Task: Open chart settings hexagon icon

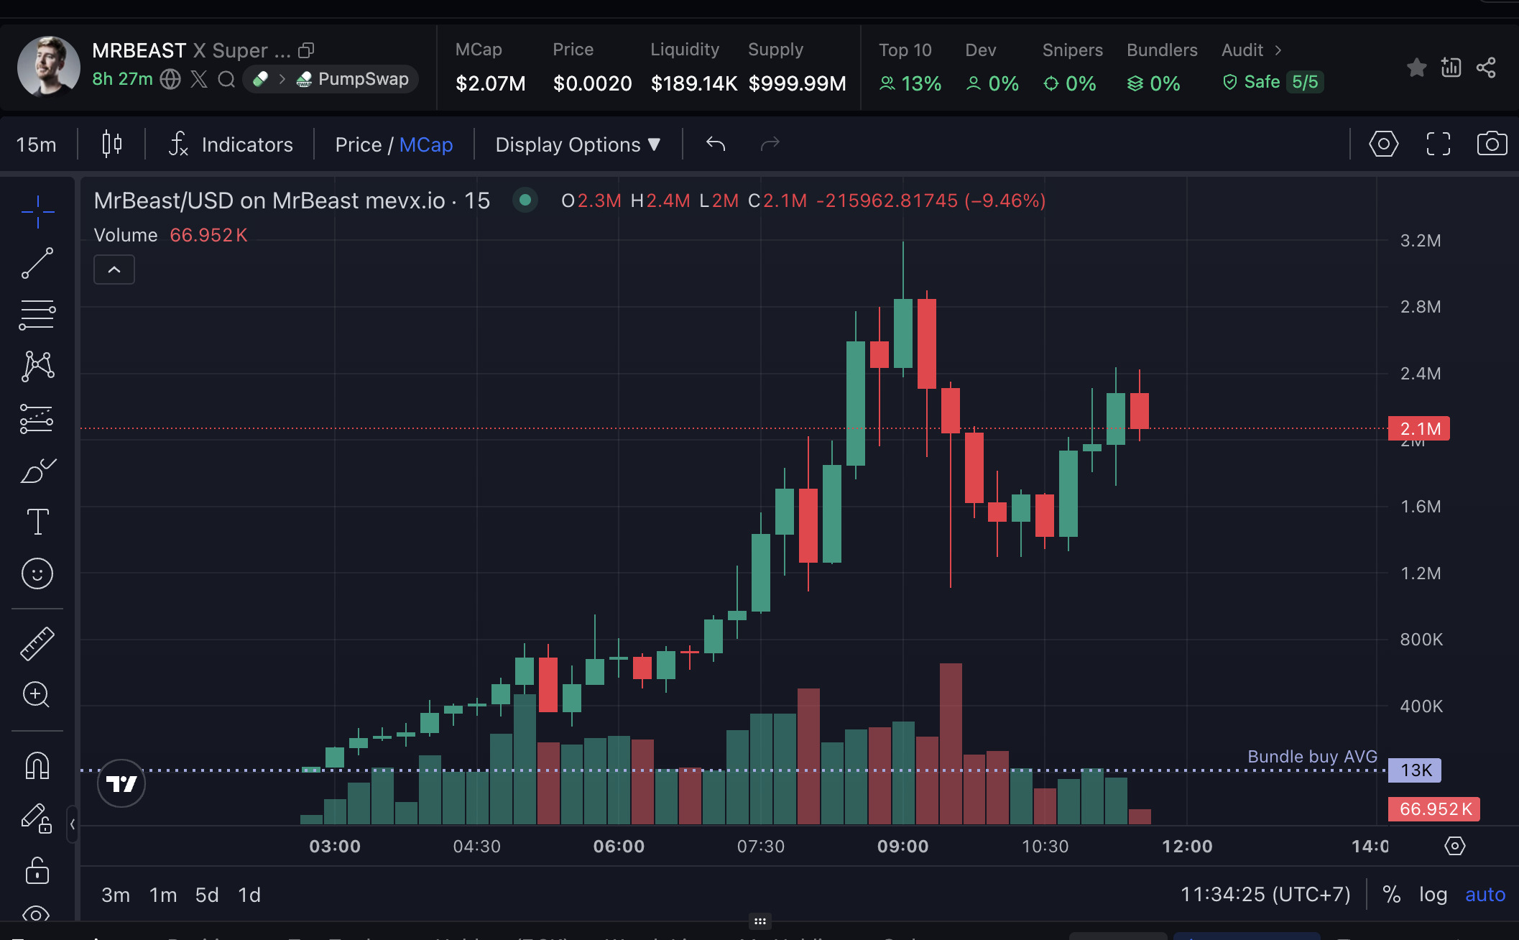Action: [1384, 144]
